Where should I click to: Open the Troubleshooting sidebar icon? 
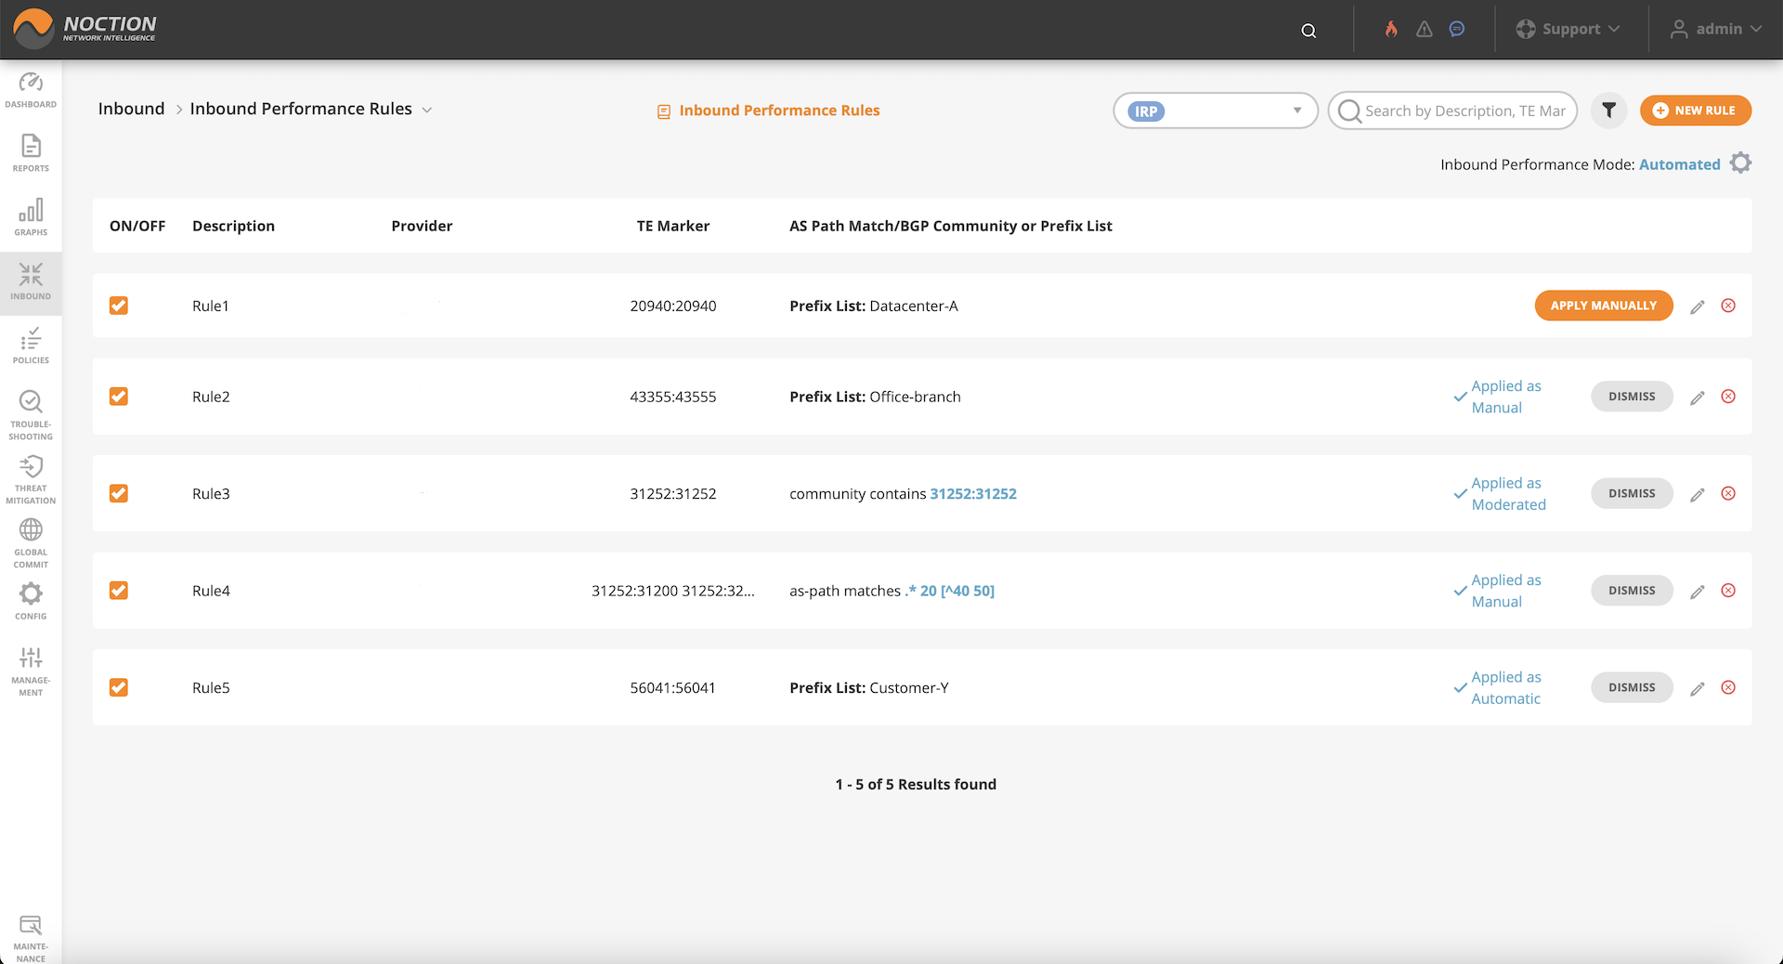(x=31, y=415)
